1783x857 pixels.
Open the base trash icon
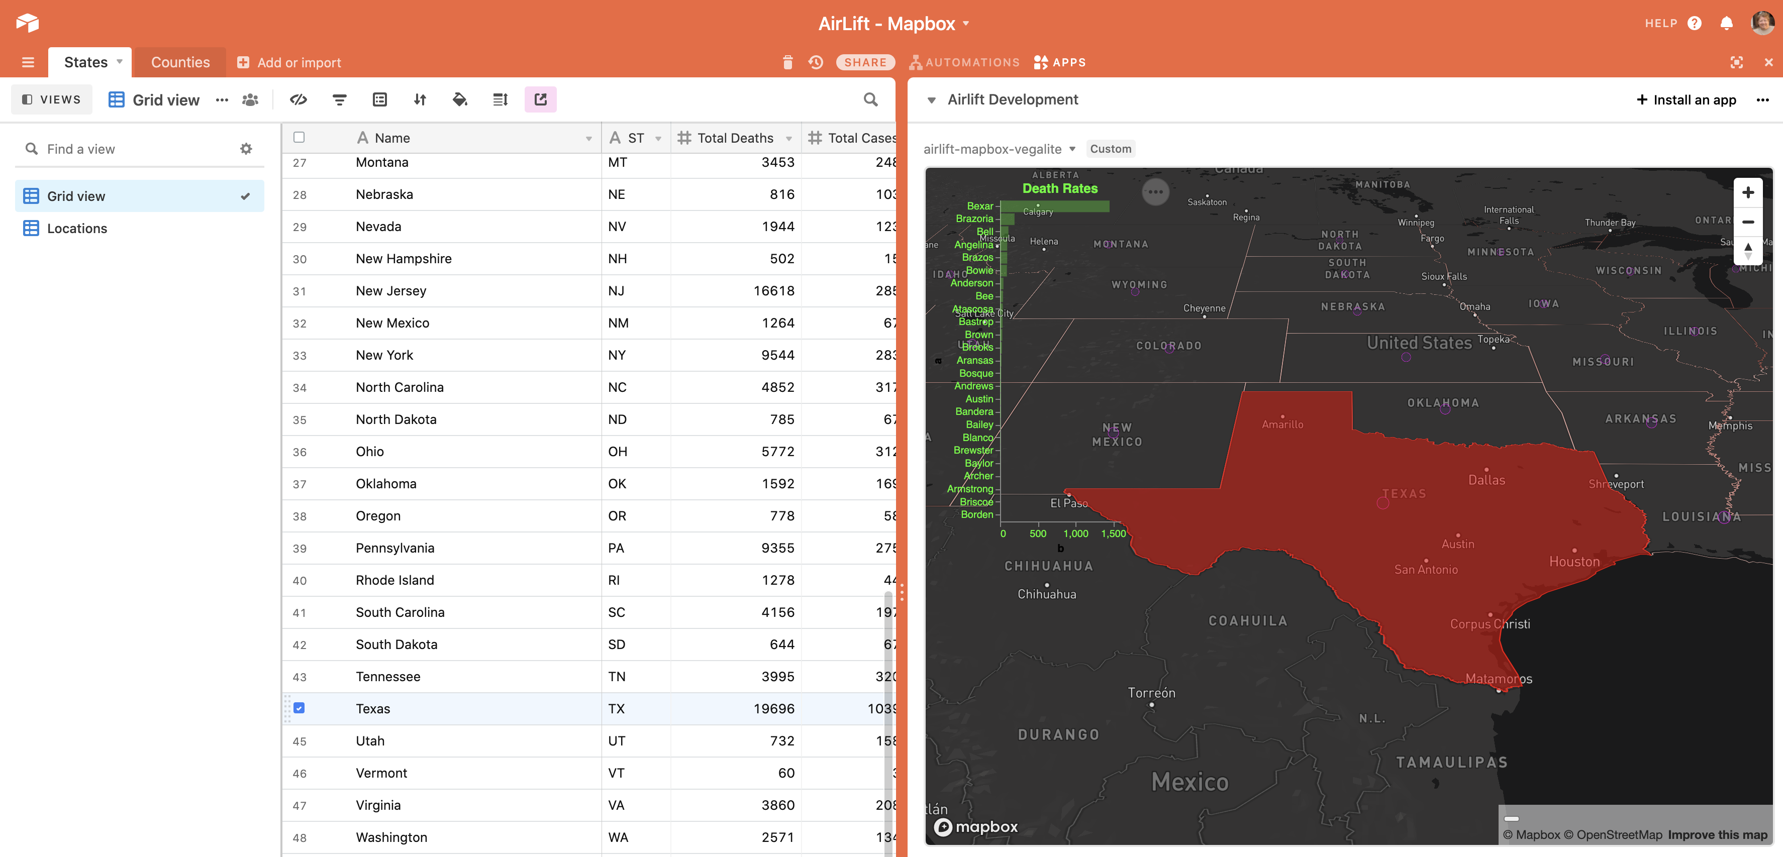click(x=787, y=62)
